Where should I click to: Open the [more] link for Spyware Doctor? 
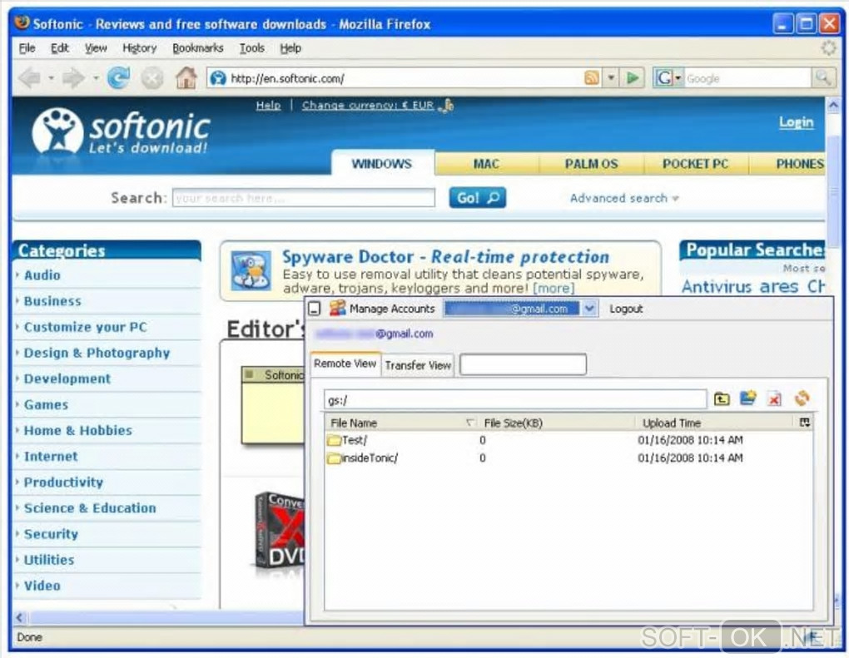click(554, 288)
